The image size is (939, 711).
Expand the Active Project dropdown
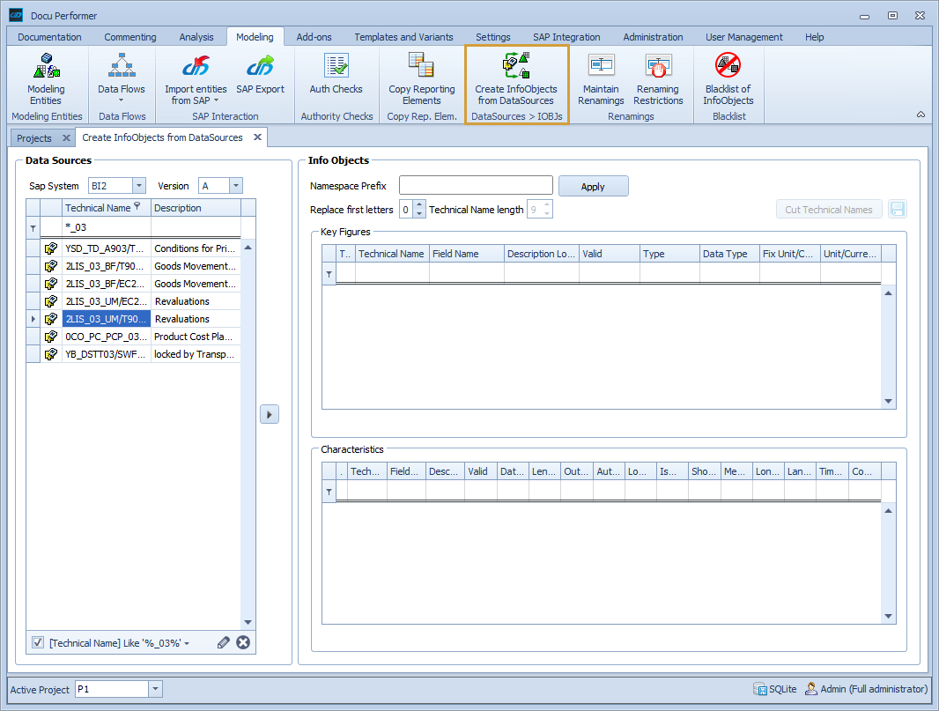pos(155,689)
